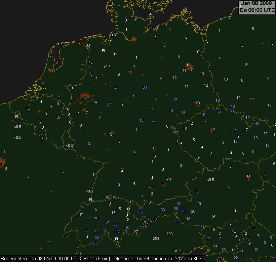Select the 23 snow depth value

click(x=224, y=250)
